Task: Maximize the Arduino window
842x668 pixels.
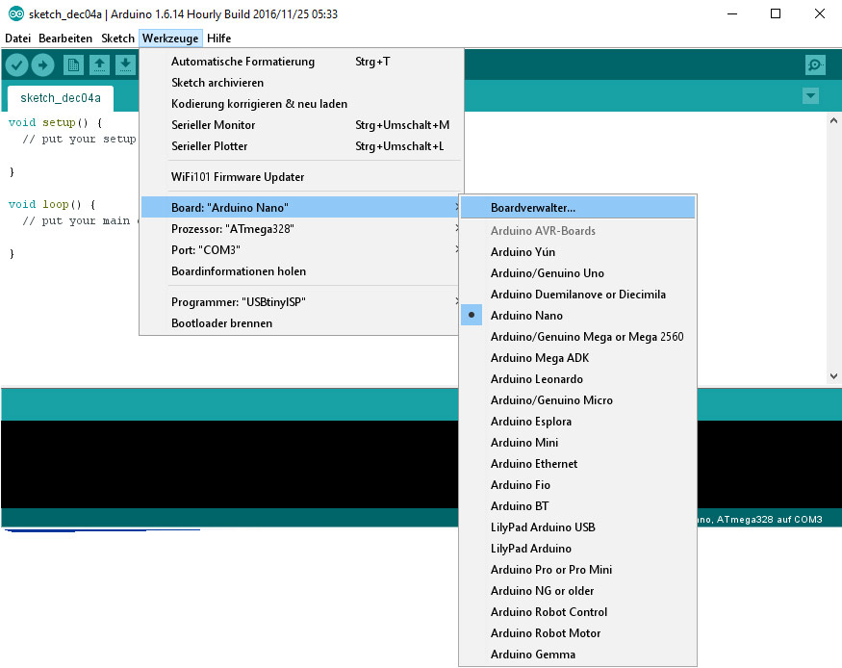Action: tap(776, 14)
